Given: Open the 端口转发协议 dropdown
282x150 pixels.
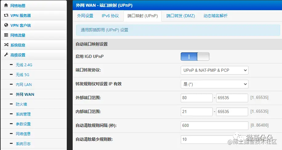Looking at the screenshot, I should click(215, 70).
